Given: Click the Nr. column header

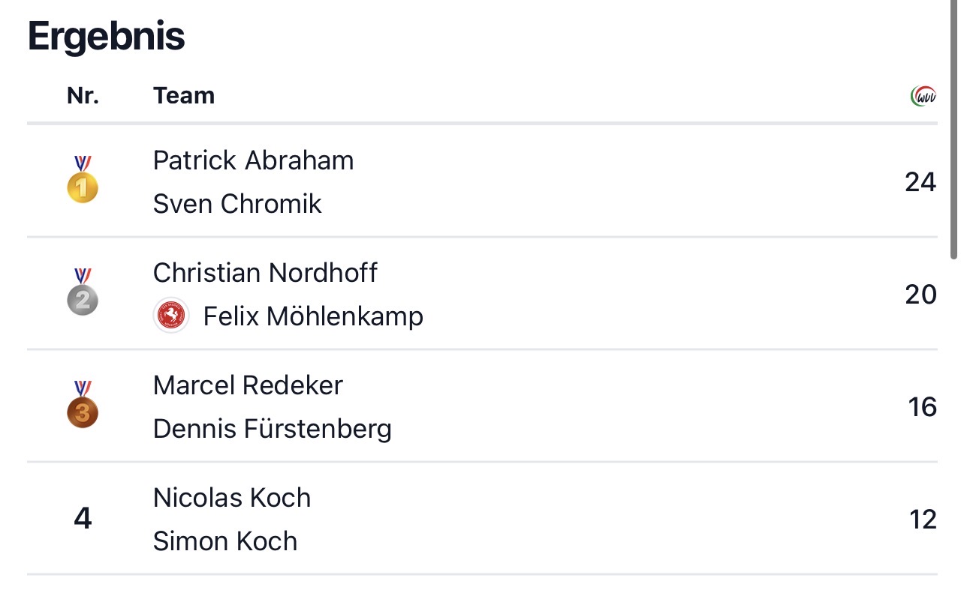Looking at the screenshot, I should coord(83,96).
